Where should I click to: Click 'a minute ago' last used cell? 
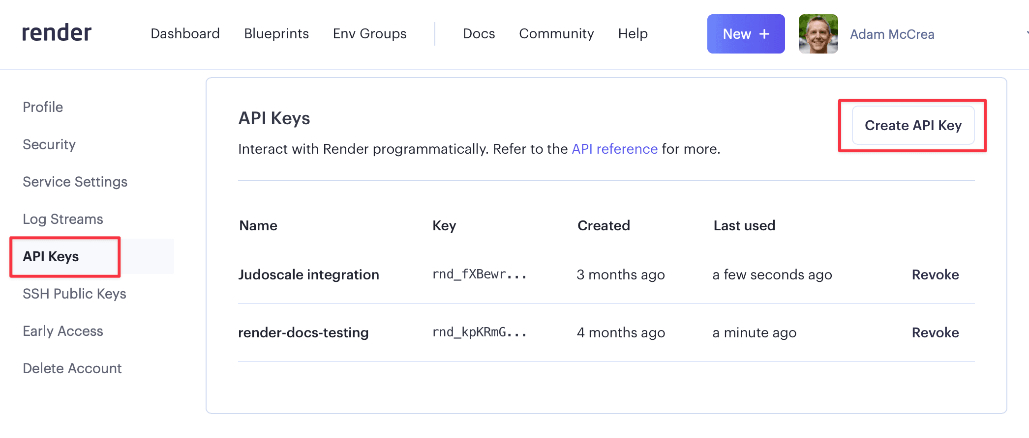click(754, 332)
